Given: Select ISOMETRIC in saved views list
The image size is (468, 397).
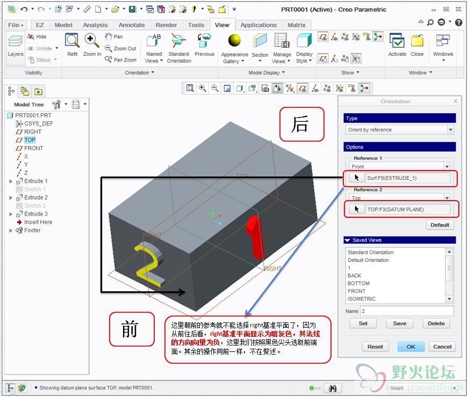Looking at the screenshot, I should click(x=362, y=299).
